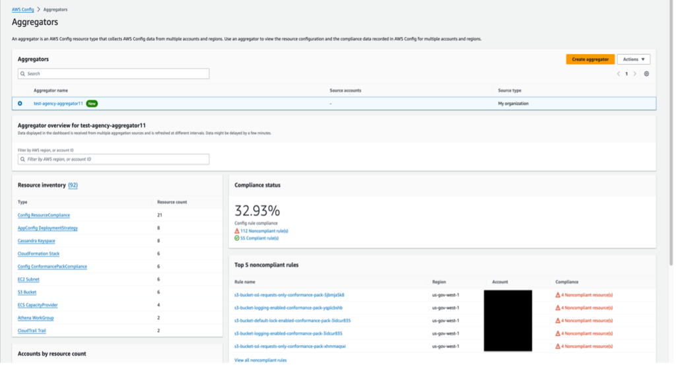View the 112 Noncompliant rule(s) link
The image size is (676, 365).
pyautogui.click(x=264, y=231)
